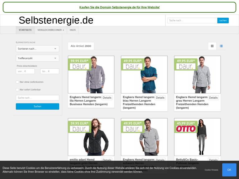Viewport: 239px width, 179px height.
Task: Click sidebar blue 'Suchen' button
Action: 37,106
